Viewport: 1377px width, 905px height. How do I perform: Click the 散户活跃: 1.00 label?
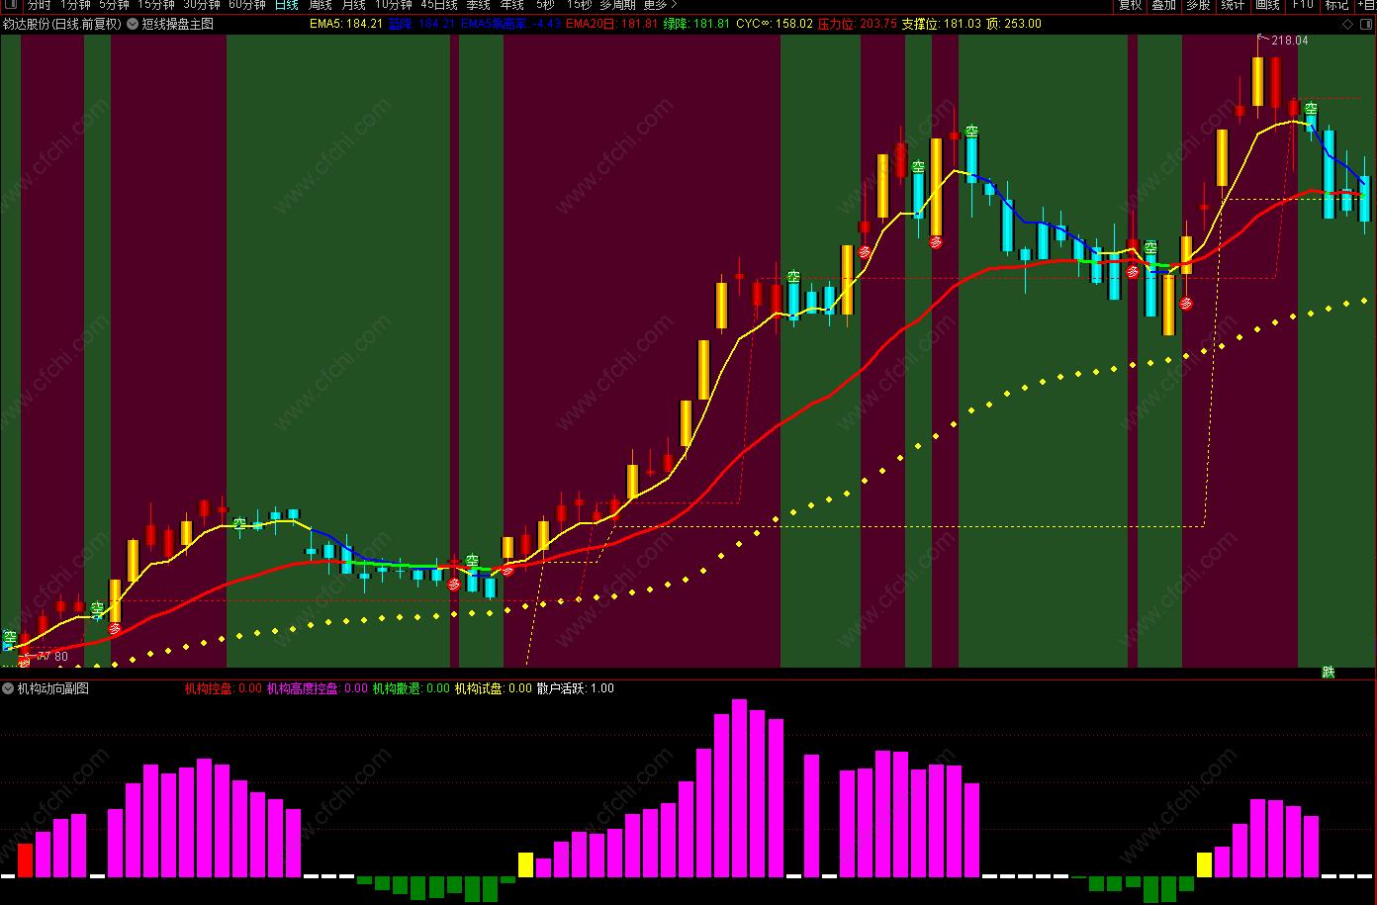(576, 688)
